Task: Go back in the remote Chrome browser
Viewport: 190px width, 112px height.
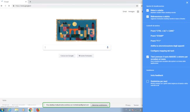Action: pos(1,6)
